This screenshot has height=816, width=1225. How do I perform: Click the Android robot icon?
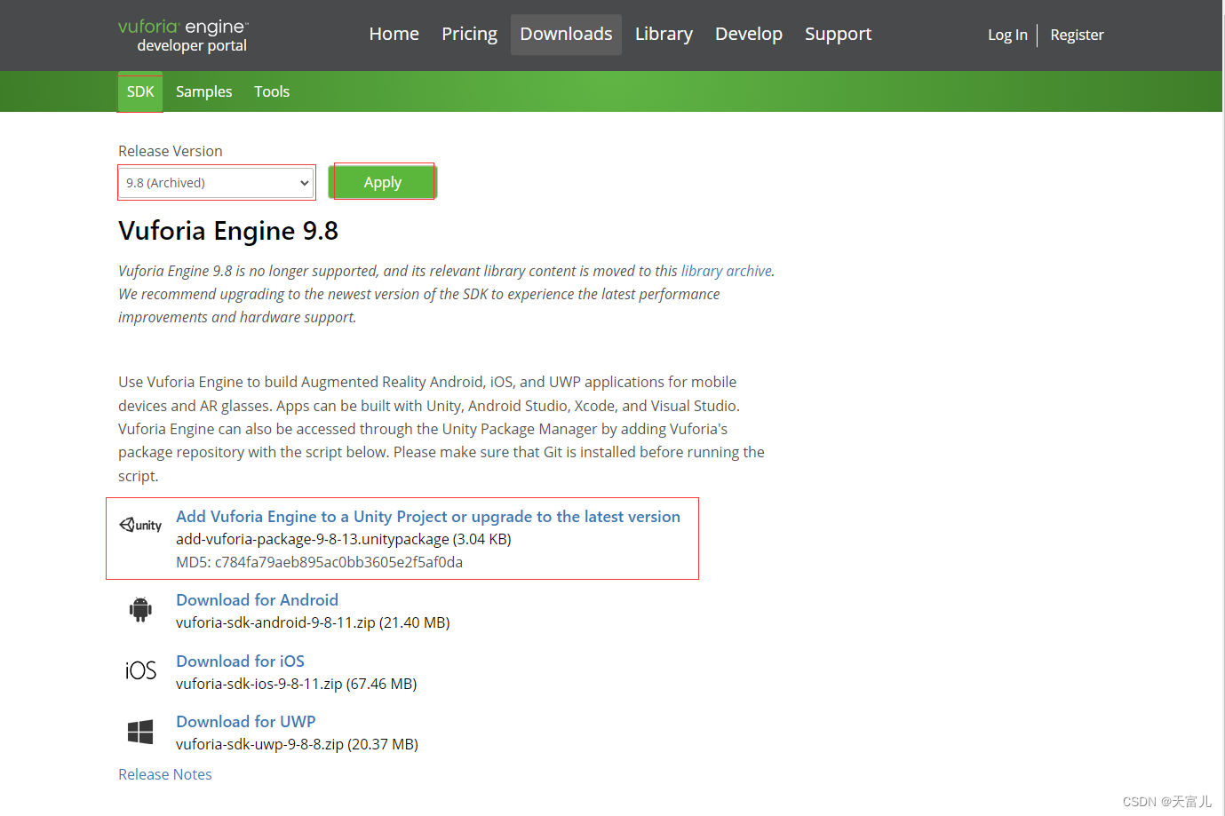click(x=140, y=609)
